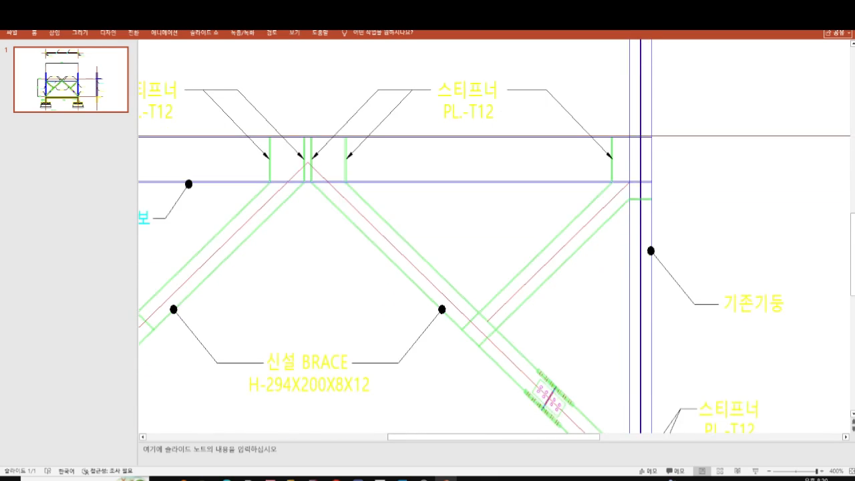Click the zoom in plus button
Image resolution: width=855 pixels, height=481 pixels.
pyautogui.click(x=822, y=472)
